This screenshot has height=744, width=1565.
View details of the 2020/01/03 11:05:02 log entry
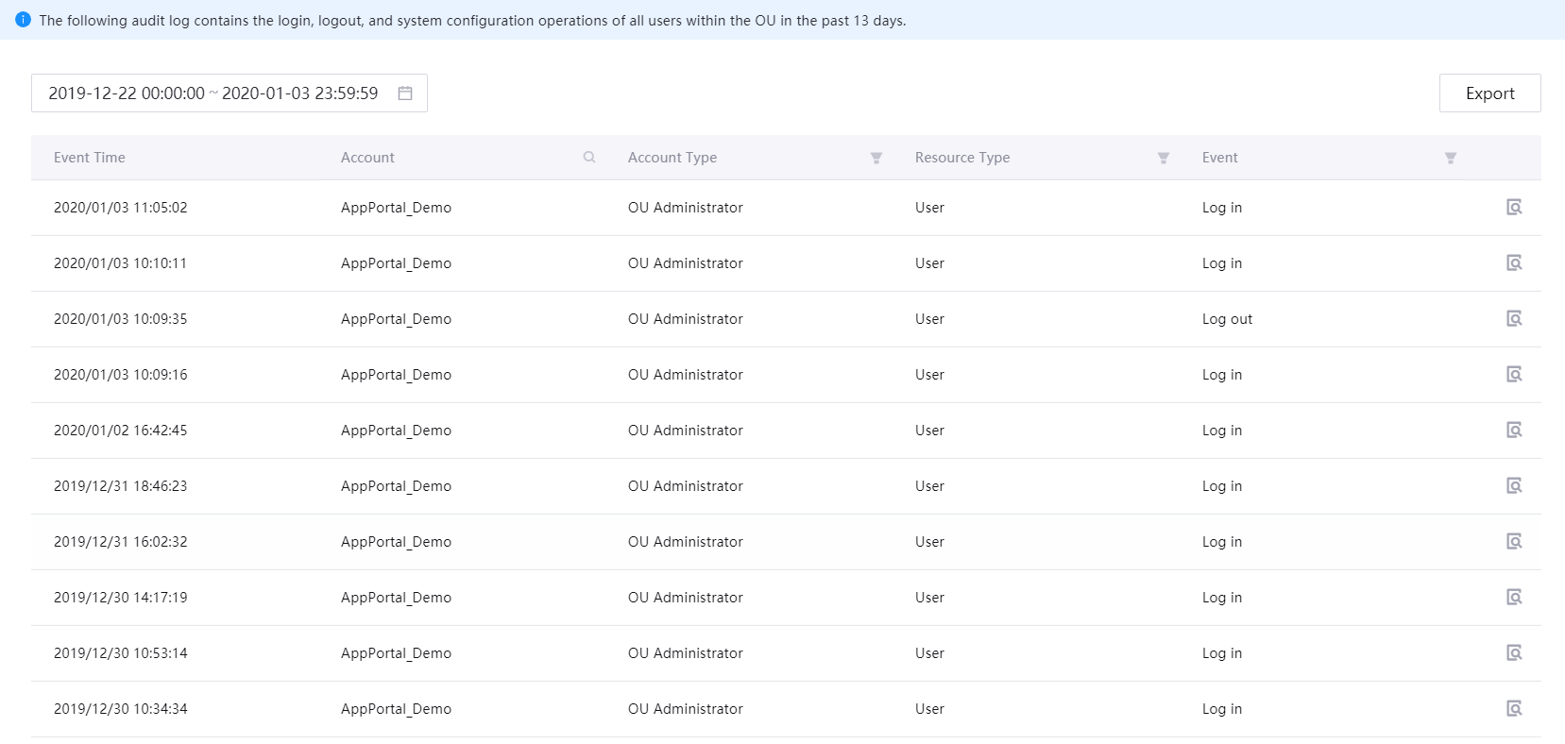pyautogui.click(x=1513, y=208)
